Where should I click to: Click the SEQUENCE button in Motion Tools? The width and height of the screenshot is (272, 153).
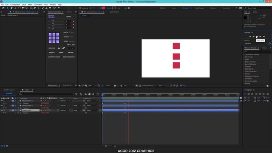[x=52, y=48]
